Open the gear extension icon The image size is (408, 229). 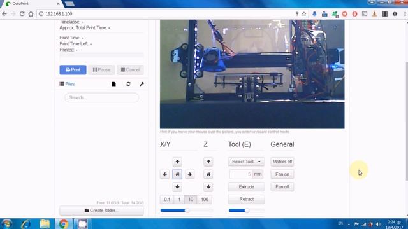(395, 14)
